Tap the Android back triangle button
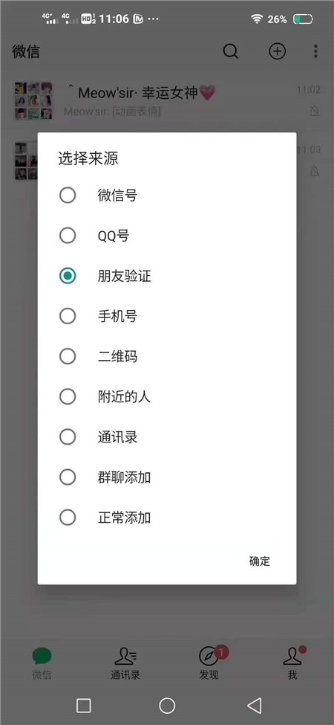Image resolution: width=334 pixels, height=725 pixels. click(254, 706)
